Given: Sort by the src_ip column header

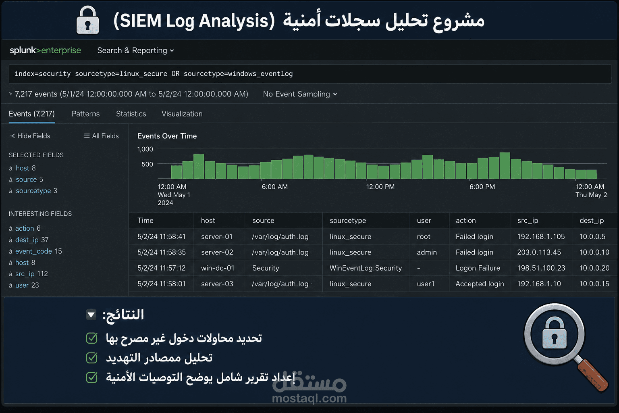Looking at the screenshot, I should click(x=528, y=221).
